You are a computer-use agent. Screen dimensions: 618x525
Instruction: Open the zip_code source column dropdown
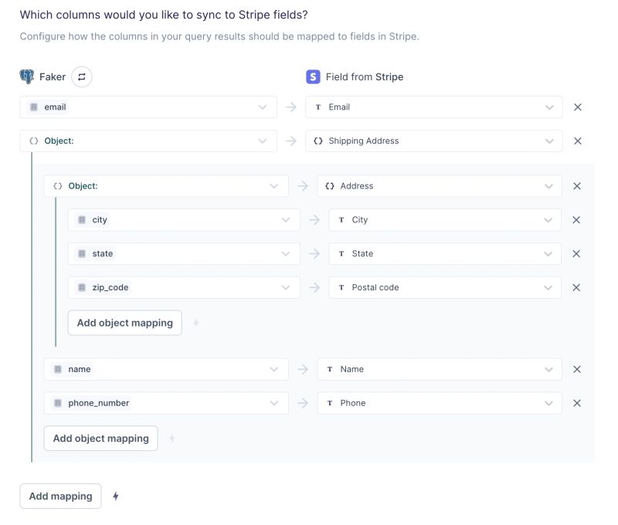pyautogui.click(x=184, y=288)
